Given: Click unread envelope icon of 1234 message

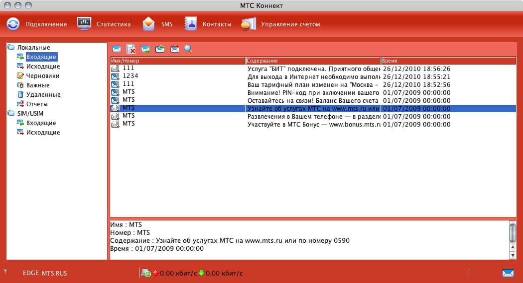Looking at the screenshot, I should pos(116,76).
